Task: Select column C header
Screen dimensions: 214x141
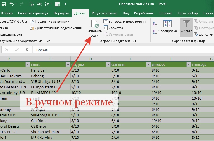Action: pyautogui.click(x=51, y=59)
